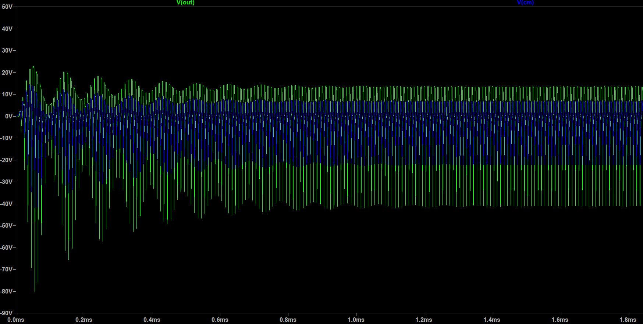The image size is (643, 324).
Task: Click the 30V vertical axis label
Action: click(x=7, y=50)
